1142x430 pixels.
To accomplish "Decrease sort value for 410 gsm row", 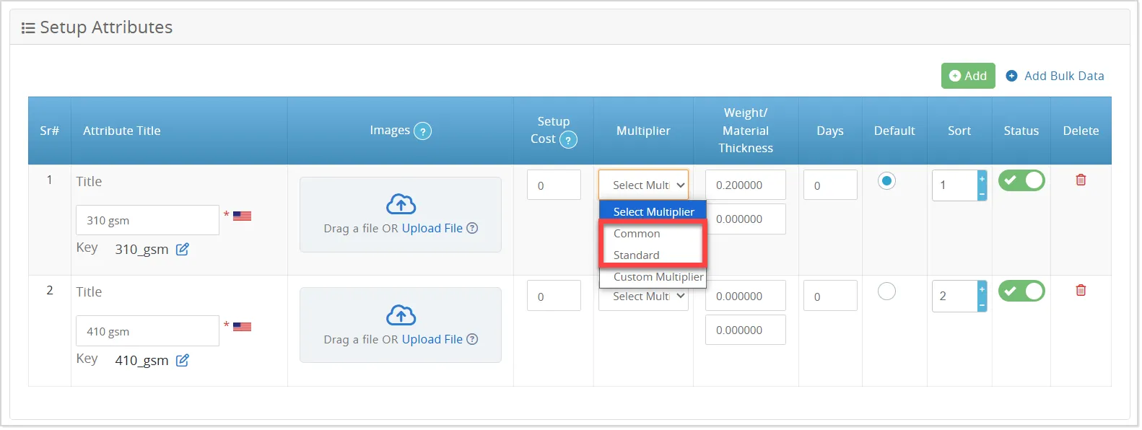I will tap(982, 304).
